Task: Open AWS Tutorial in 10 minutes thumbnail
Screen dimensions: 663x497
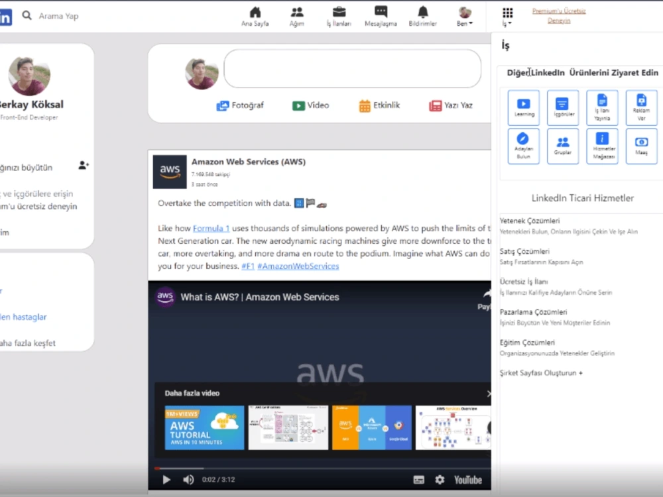Action: [x=204, y=427]
